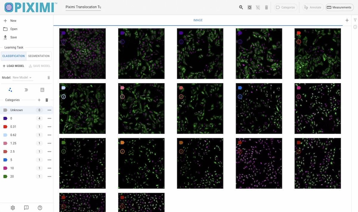The width and height of the screenshot is (358, 212).
Task: Open settings with the gear icon
Action: [x=13, y=208]
